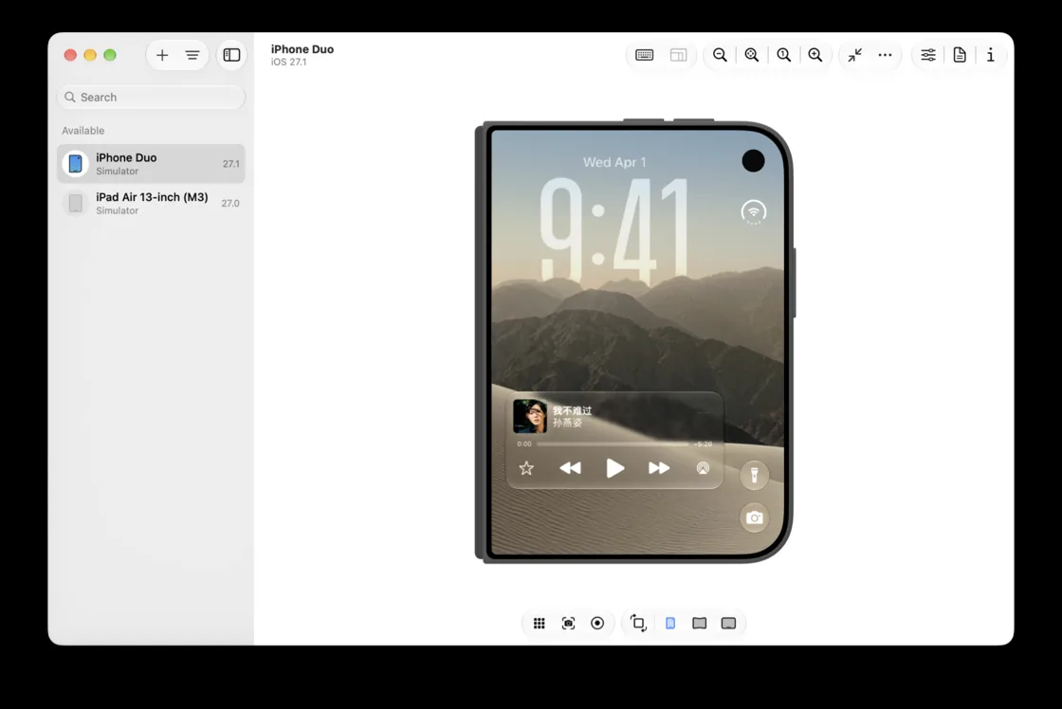Open the sliders settings icon

(928, 55)
